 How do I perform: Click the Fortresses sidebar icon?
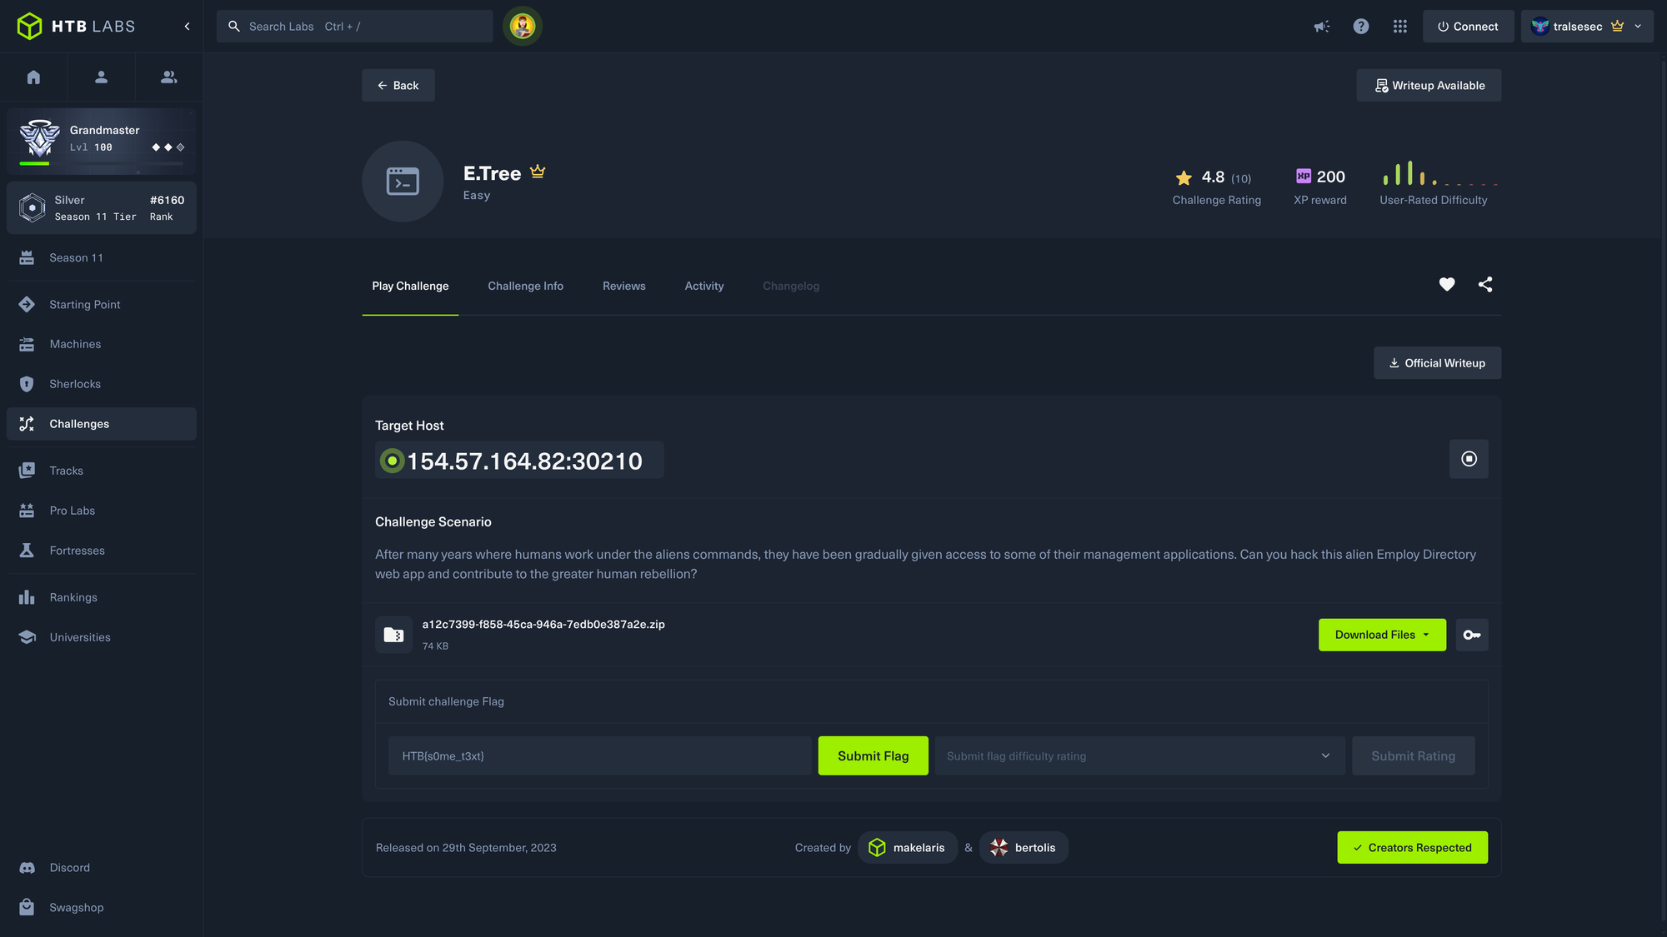click(x=27, y=551)
